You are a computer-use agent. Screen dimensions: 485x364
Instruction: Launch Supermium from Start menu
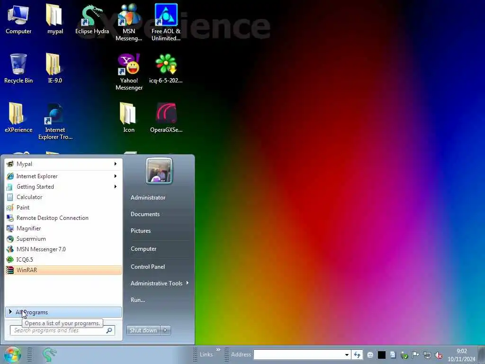click(x=63, y=239)
